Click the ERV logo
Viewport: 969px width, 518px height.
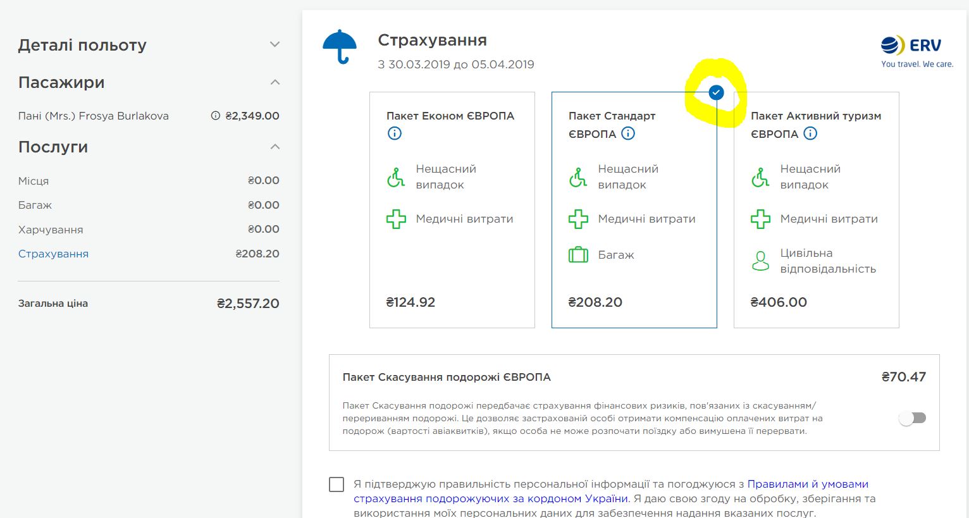coord(917,52)
